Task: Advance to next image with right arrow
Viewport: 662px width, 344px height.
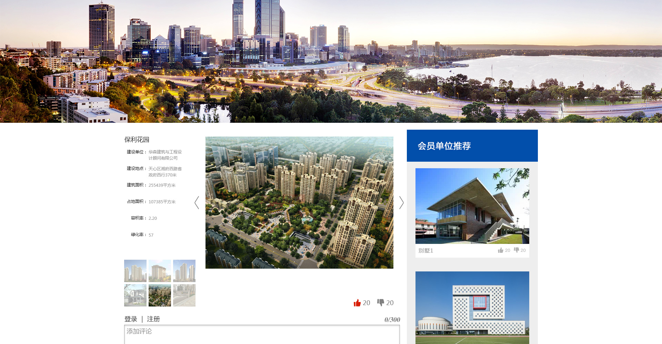Action: point(401,203)
